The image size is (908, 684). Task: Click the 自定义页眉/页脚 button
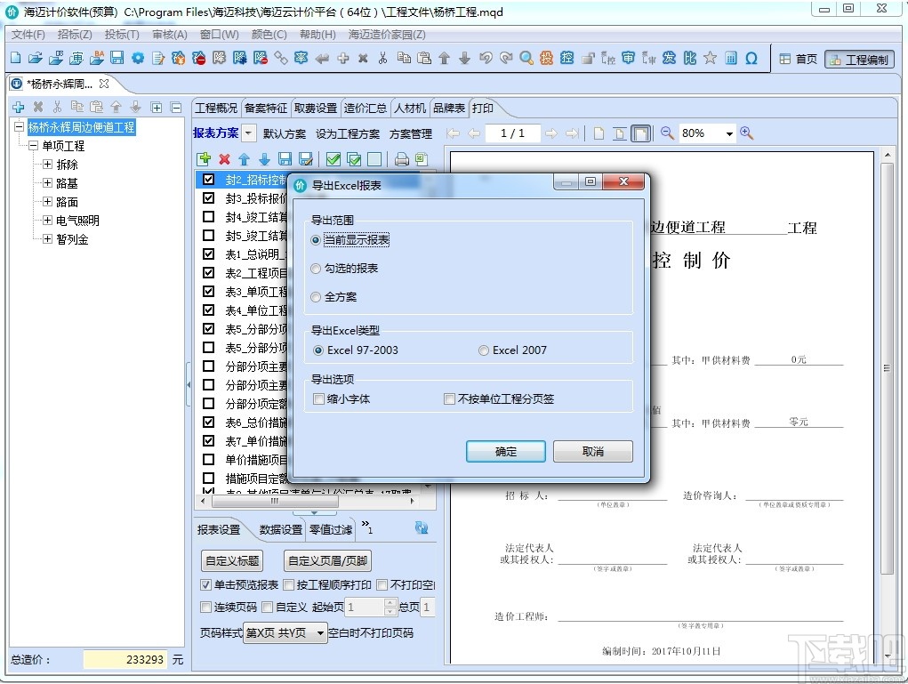(328, 560)
